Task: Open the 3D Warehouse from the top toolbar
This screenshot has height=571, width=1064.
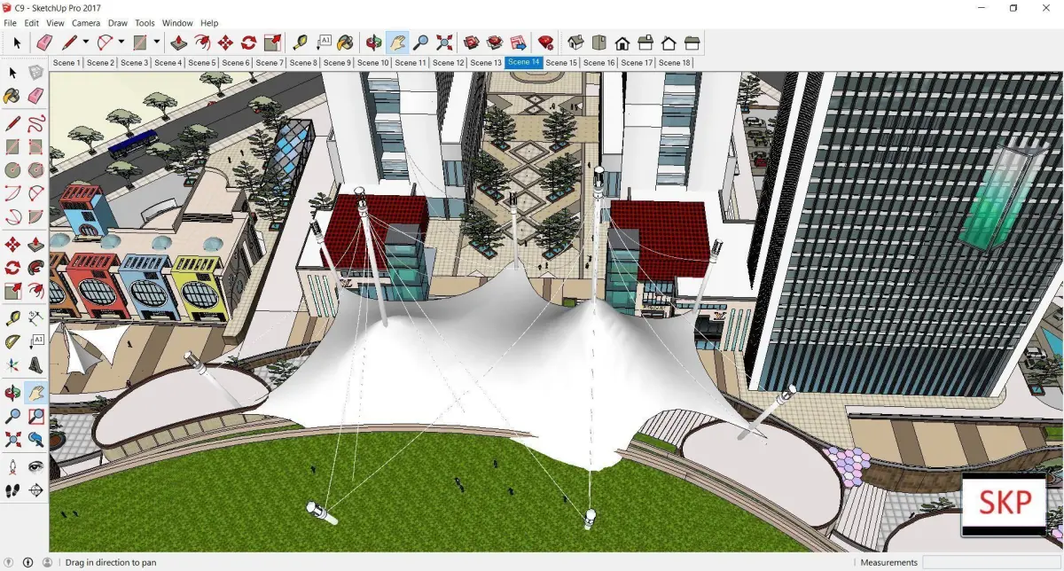Action: click(x=471, y=42)
